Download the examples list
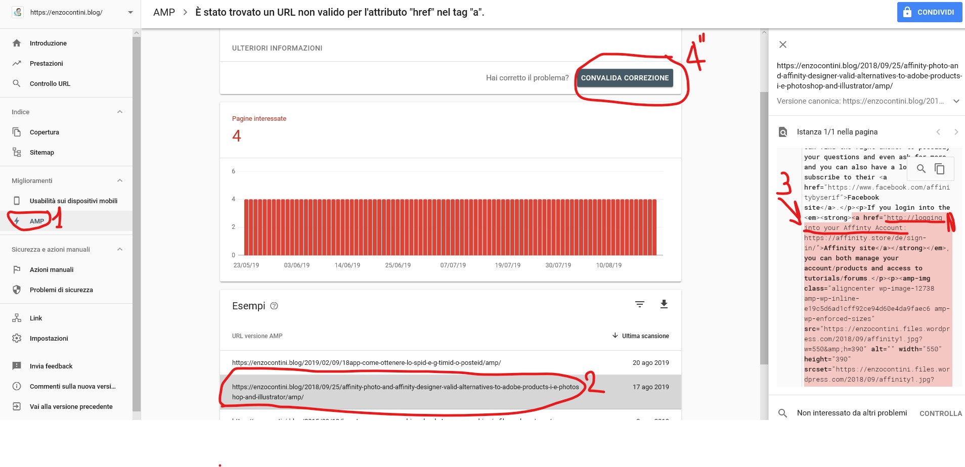The width and height of the screenshot is (965, 467). pyautogui.click(x=664, y=304)
